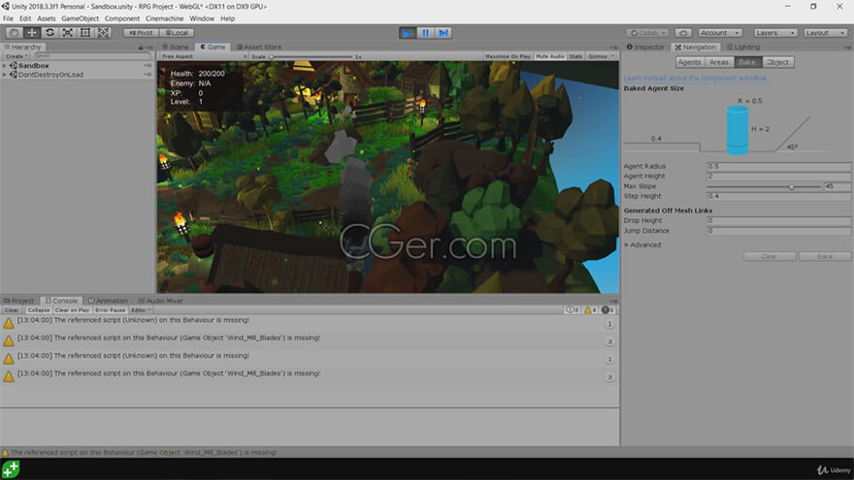This screenshot has width=854, height=480.
Task: Expand the DontDestroyOnLoad scene
Action: tap(5, 75)
